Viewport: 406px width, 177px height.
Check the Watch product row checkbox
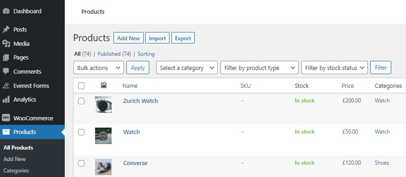coord(81,132)
